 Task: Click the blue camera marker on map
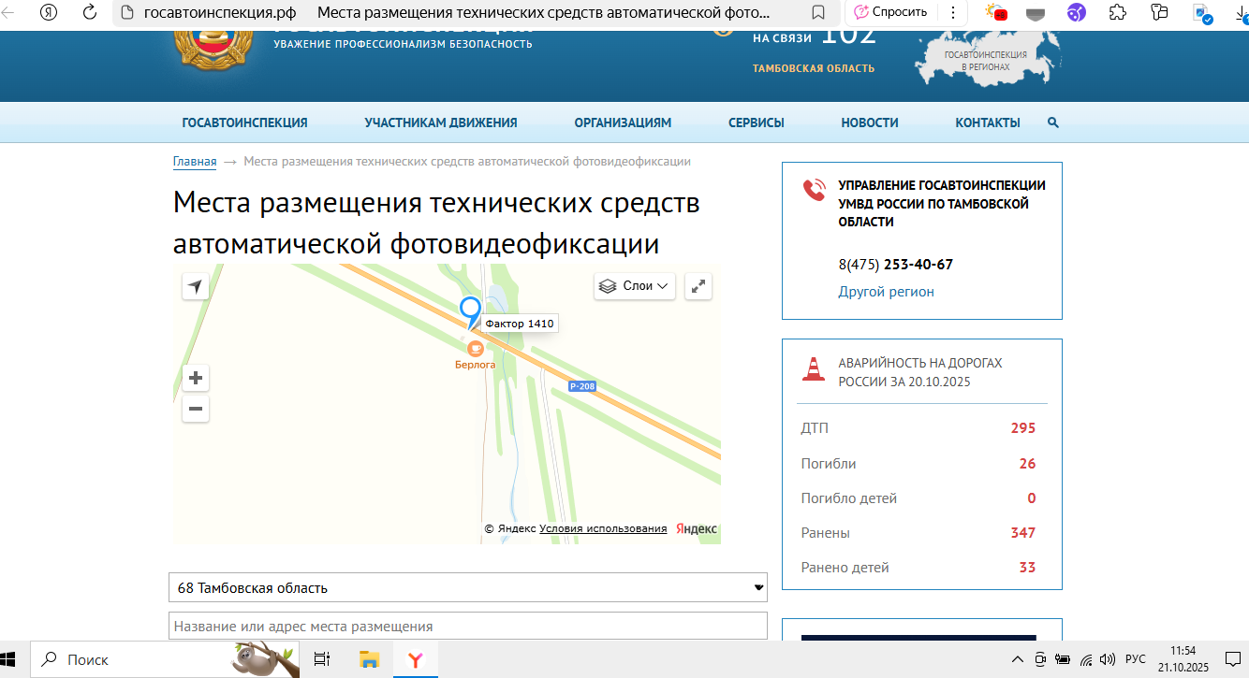(x=470, y=309)
